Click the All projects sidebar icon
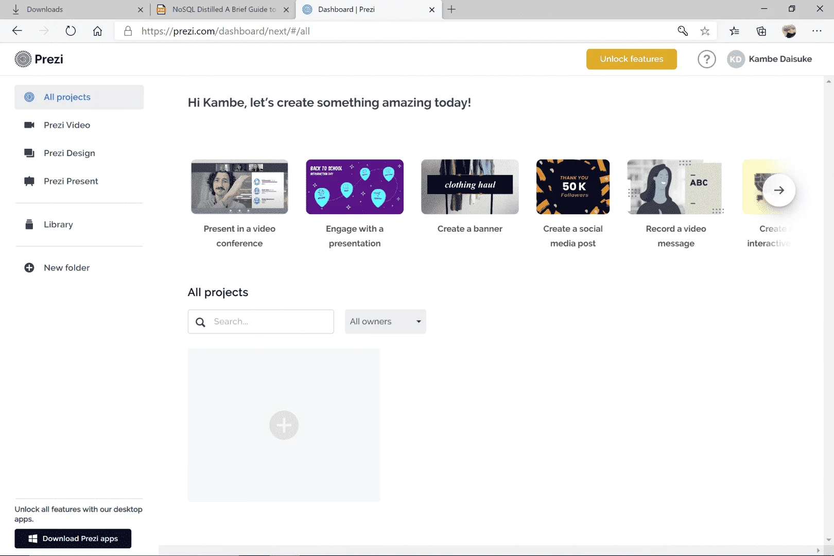Image resolution: width=834 pixels, height=556 pixels. pyautogui.click(x=29, y=97)
